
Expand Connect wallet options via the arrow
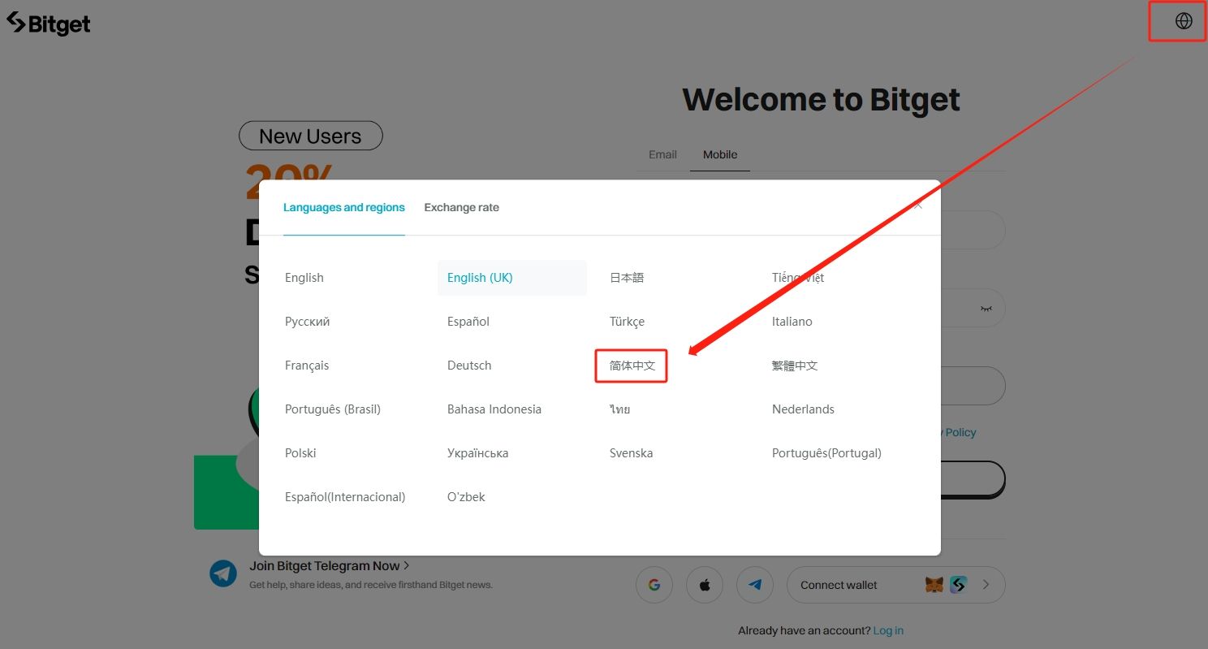coord(986,584)
